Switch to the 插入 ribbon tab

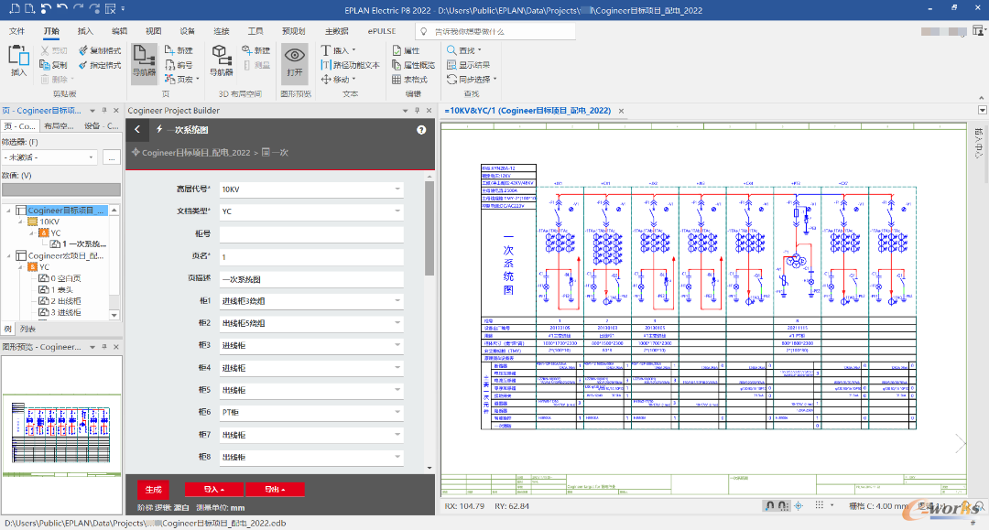click(85, 31)
